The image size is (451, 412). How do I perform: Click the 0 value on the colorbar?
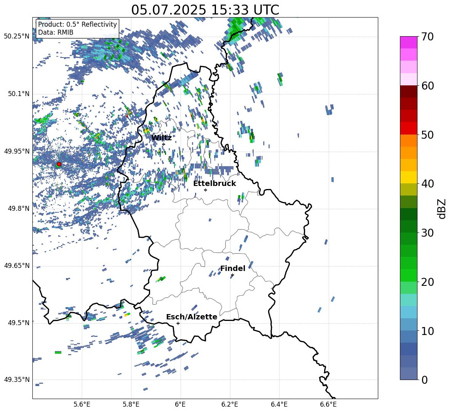point(424,380)
